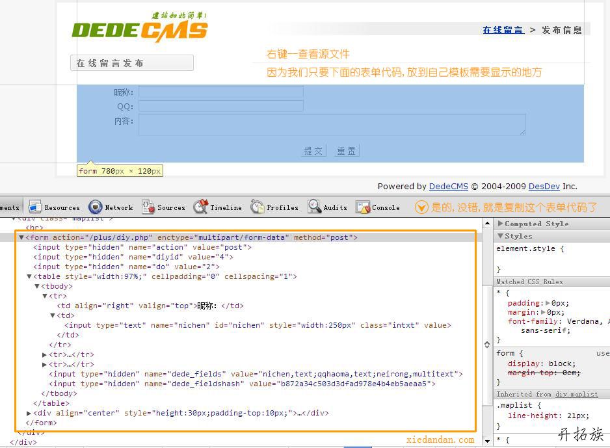Open the 在线留言 breadcrumb link
Image resolution: width=610 pixels, height=448 pixels.
[503, 30]
